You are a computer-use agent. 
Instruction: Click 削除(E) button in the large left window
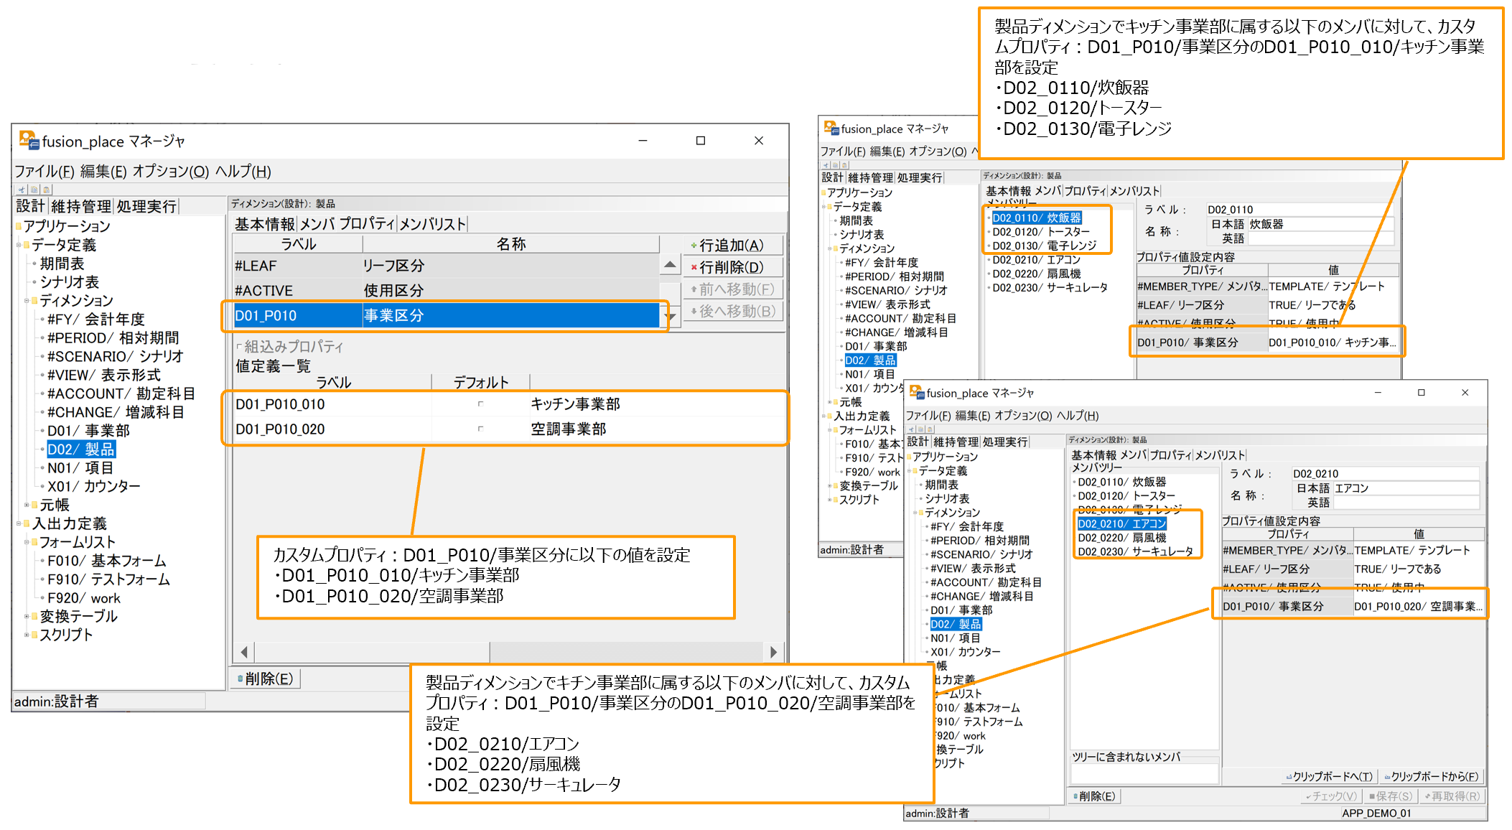(265, 679)
